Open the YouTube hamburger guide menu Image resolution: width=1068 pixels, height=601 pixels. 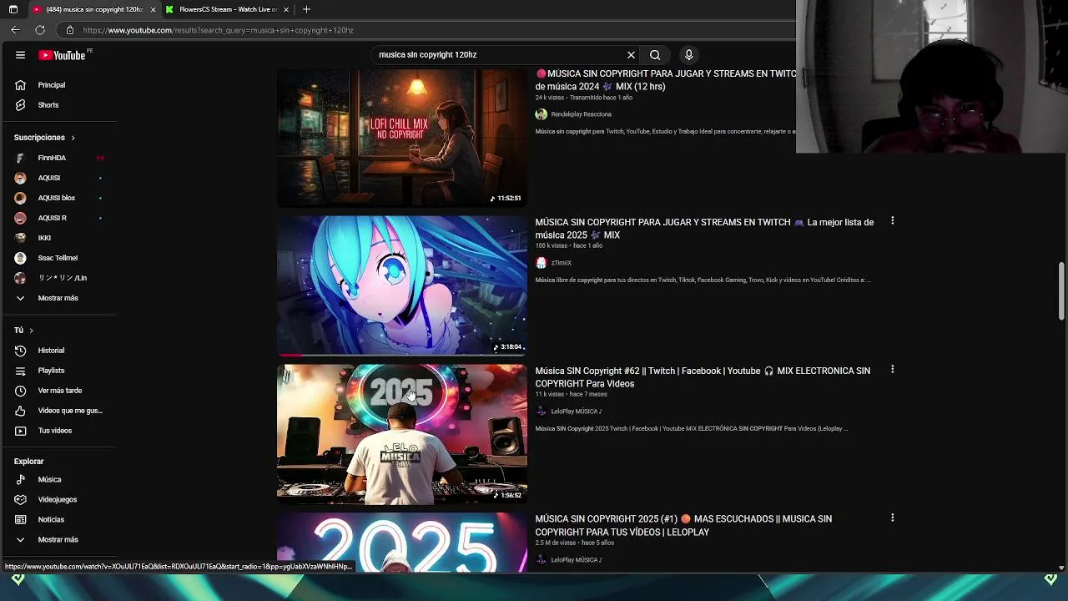coord(20,55)
